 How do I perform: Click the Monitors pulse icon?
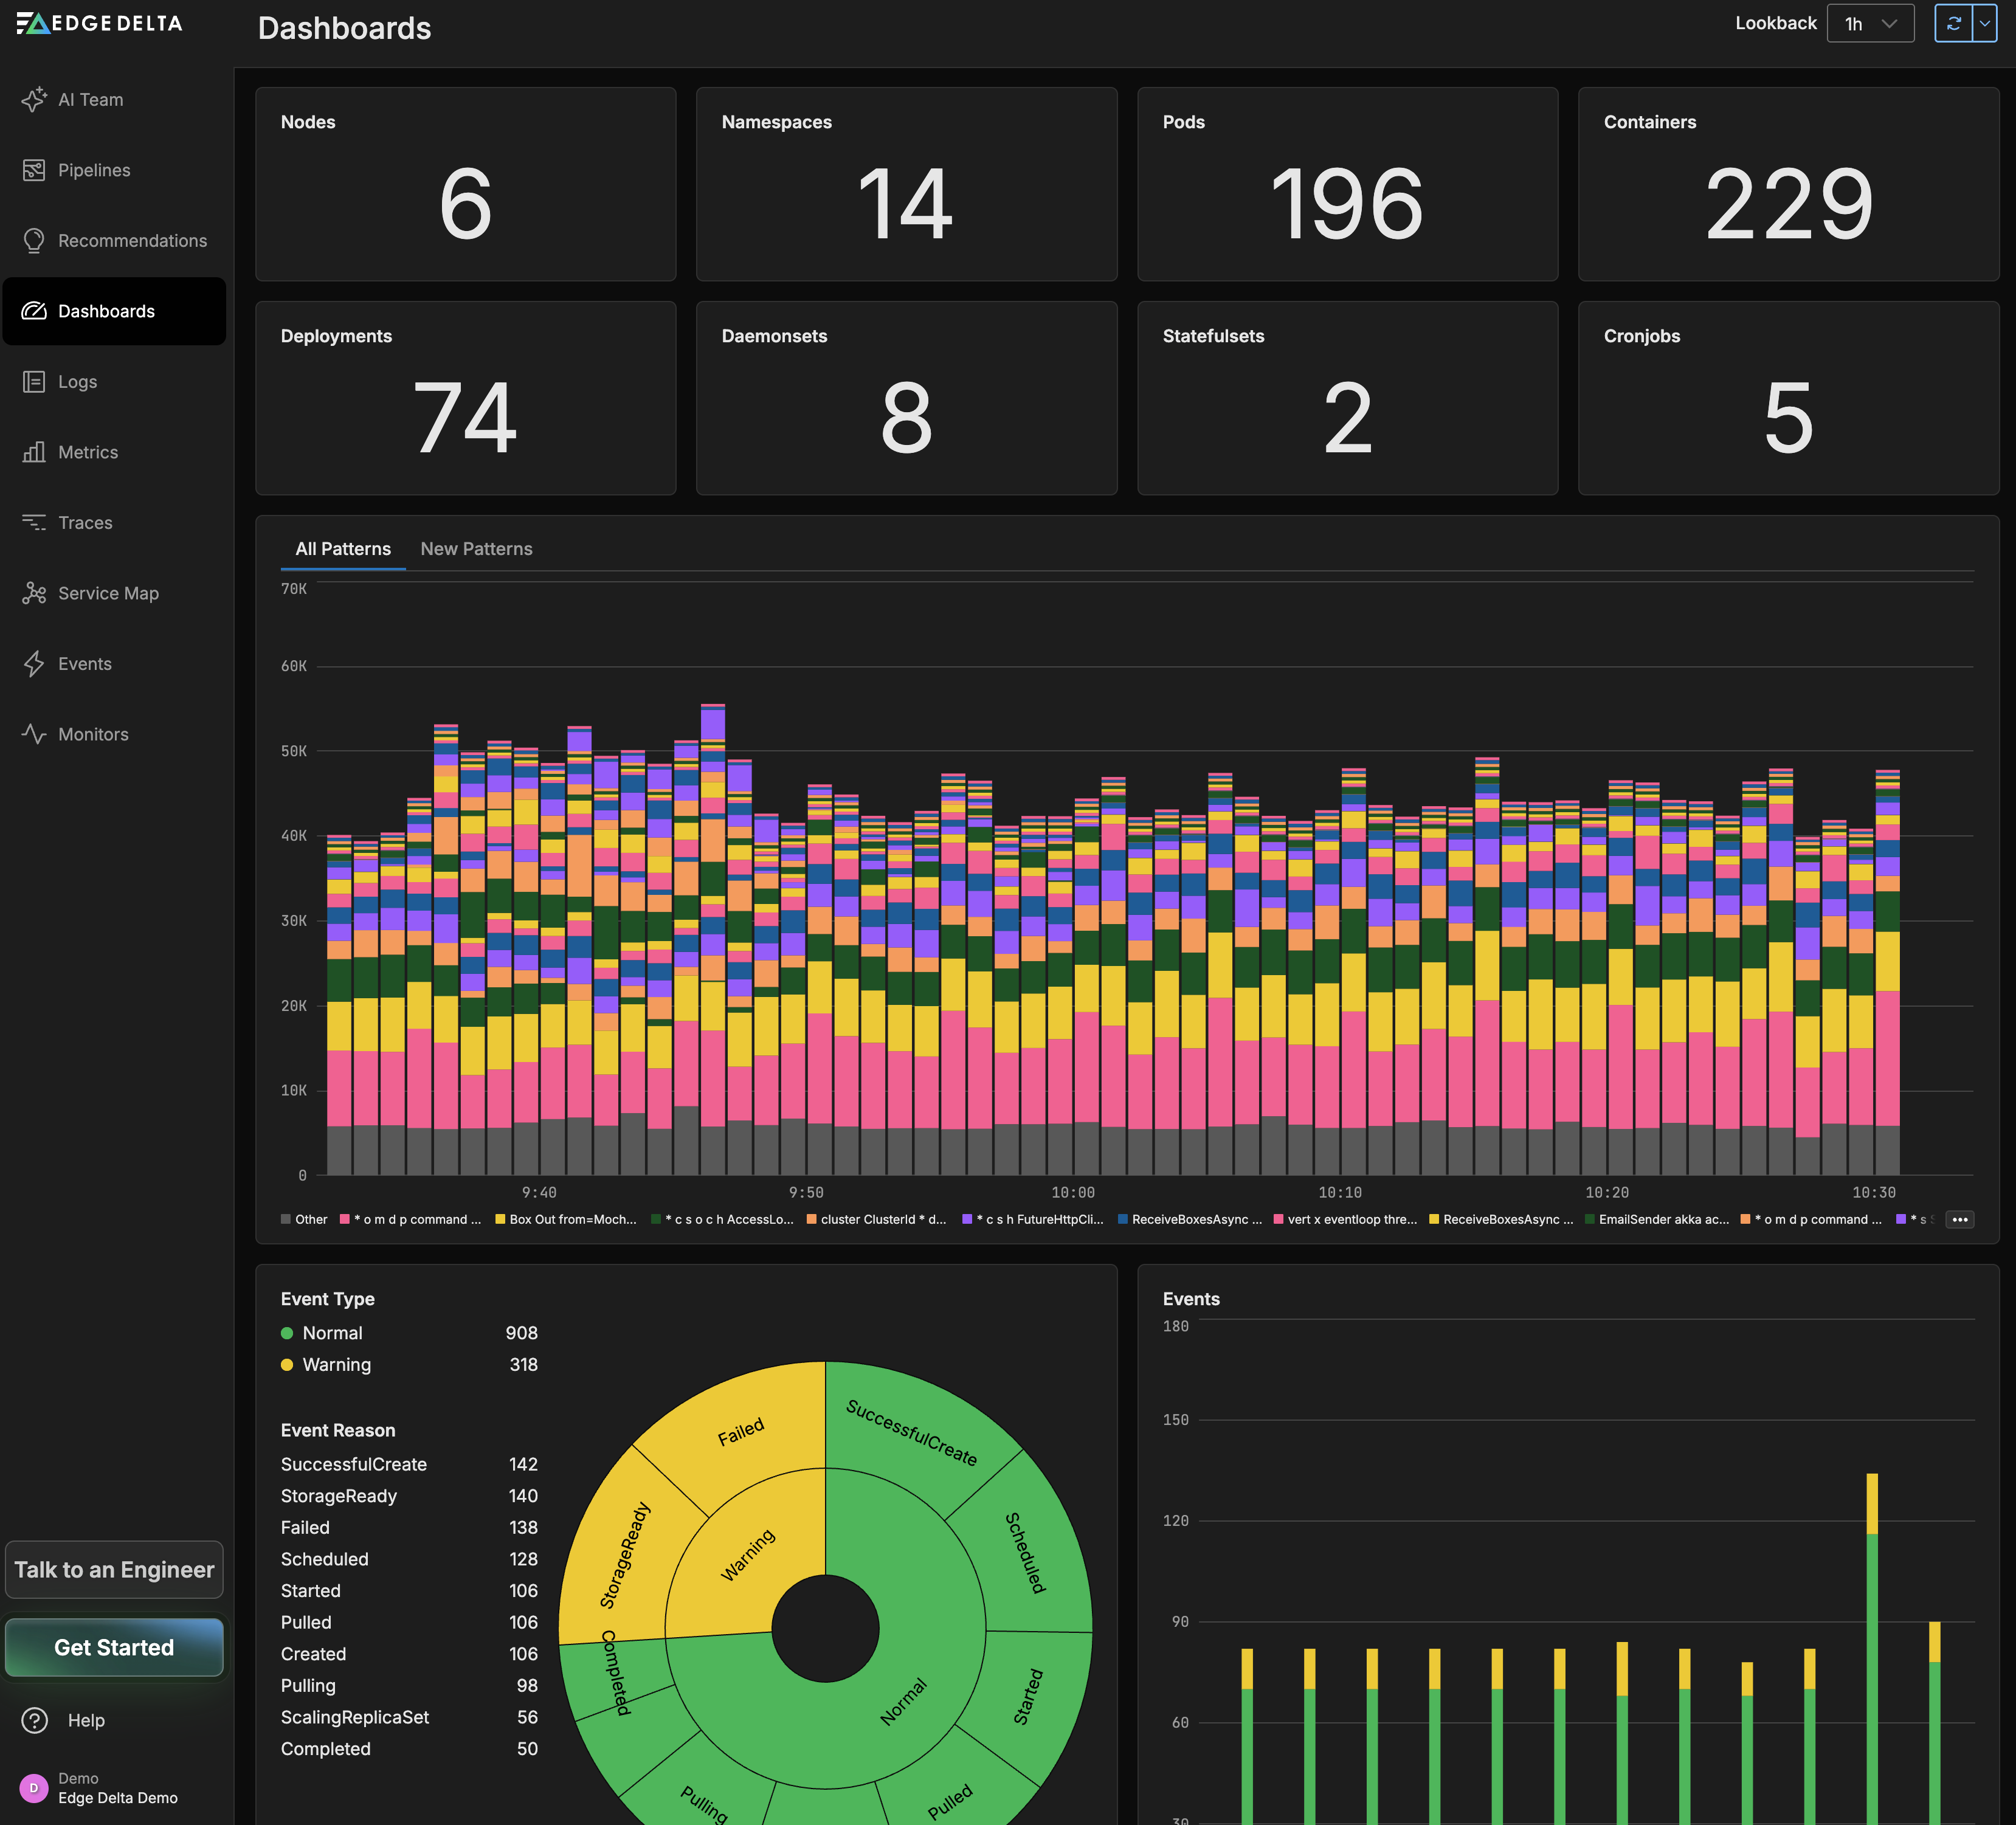click(x=34, y=734)
